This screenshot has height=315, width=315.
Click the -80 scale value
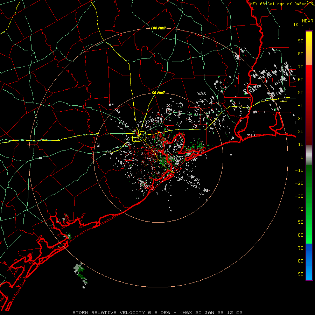(299, 261)
